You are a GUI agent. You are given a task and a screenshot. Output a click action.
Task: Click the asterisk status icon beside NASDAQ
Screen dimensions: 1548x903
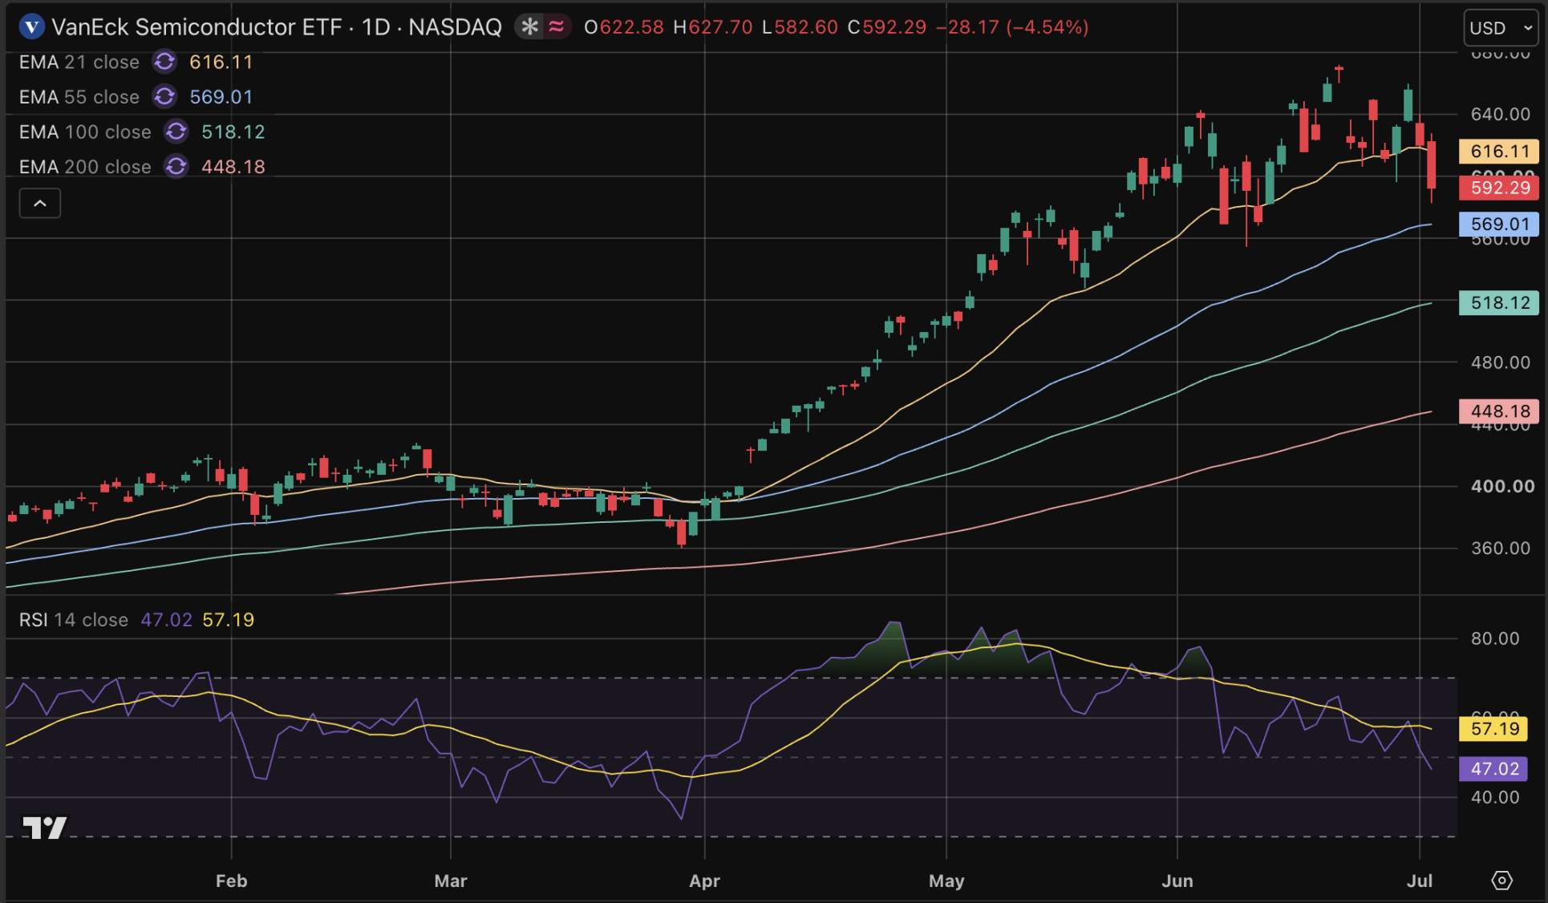pos(529,27)
